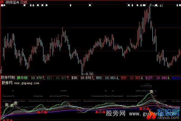Click the candlestick at the 11.41 high
Viewport: 181px width, 121px height.
150,12
